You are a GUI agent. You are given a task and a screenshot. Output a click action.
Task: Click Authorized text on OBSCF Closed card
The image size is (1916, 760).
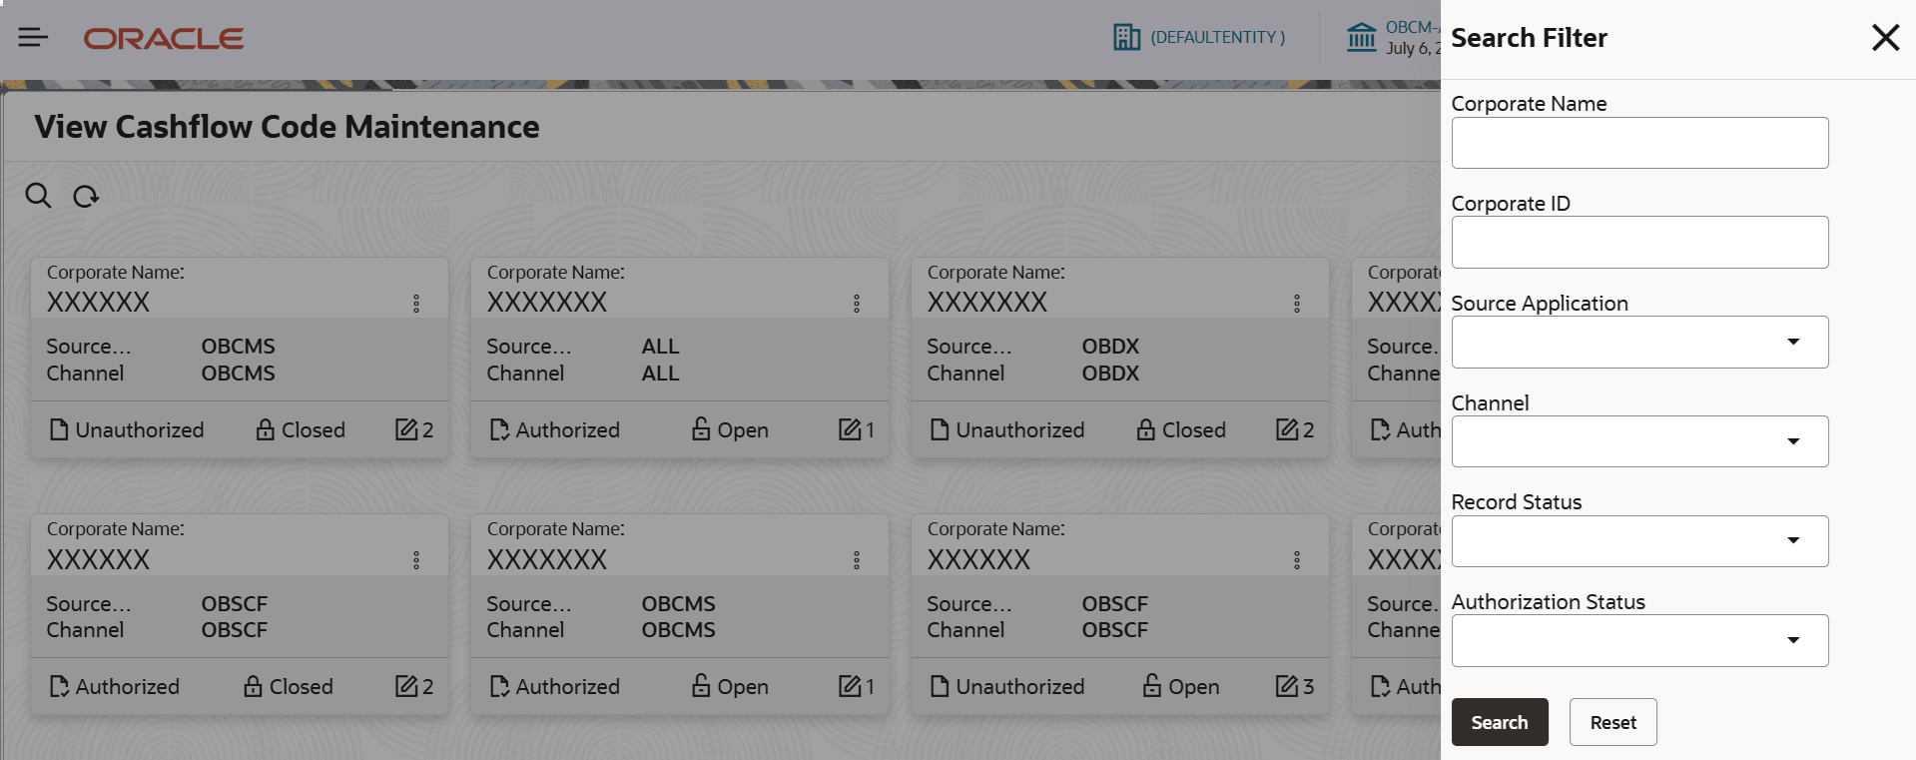pyautogui.click(x=127, y=687)
